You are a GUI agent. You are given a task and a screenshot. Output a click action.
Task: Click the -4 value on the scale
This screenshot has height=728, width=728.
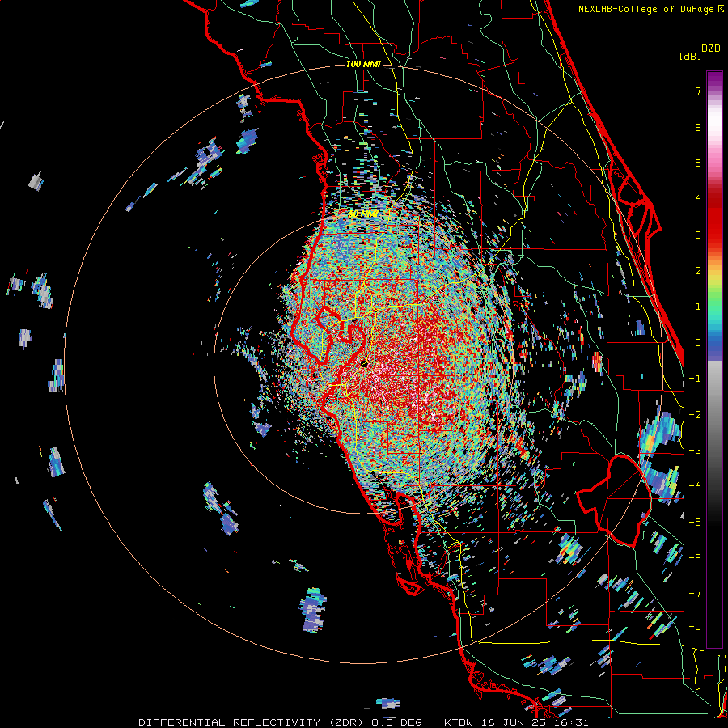(x=695, y=486)
